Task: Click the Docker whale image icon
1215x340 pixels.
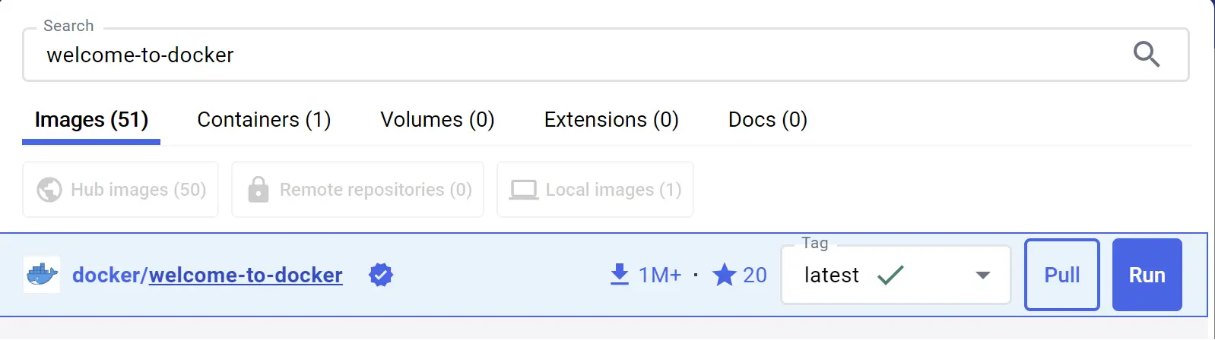Action: (42, 275)
